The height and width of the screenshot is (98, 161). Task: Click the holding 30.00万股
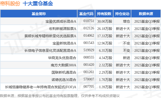click(105, 21)
